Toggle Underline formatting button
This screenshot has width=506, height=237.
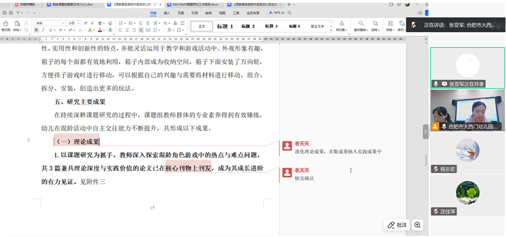(x=51, y=30)
